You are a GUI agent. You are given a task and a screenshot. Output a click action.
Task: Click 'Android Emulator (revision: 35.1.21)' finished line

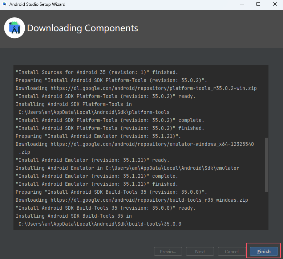[x=97, y=184]
